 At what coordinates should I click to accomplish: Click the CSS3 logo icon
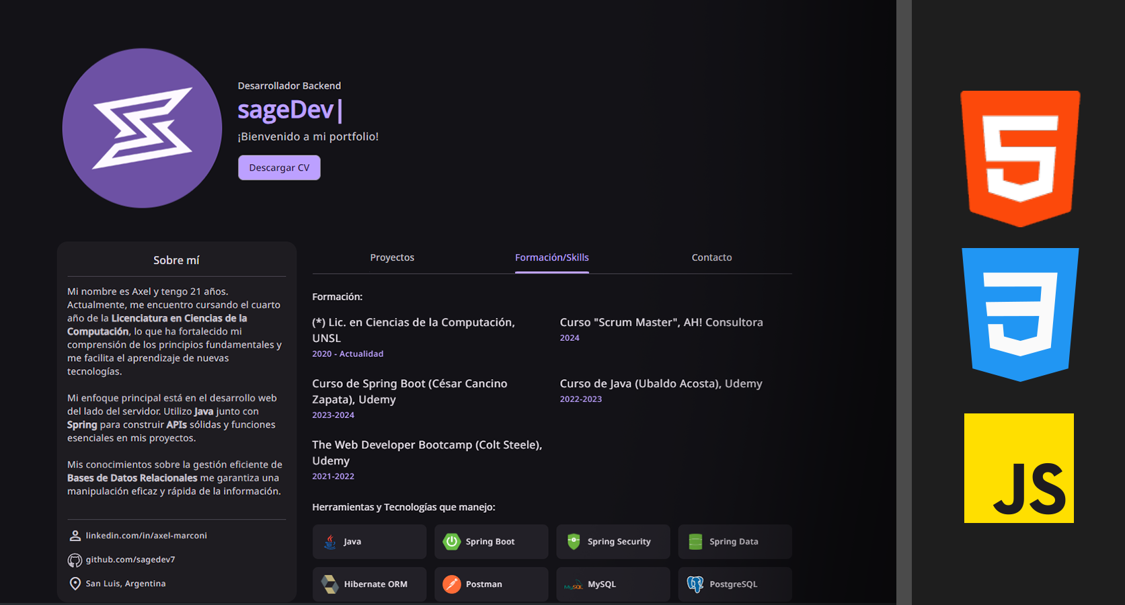pyautogui.click(x=1020, y=315)
